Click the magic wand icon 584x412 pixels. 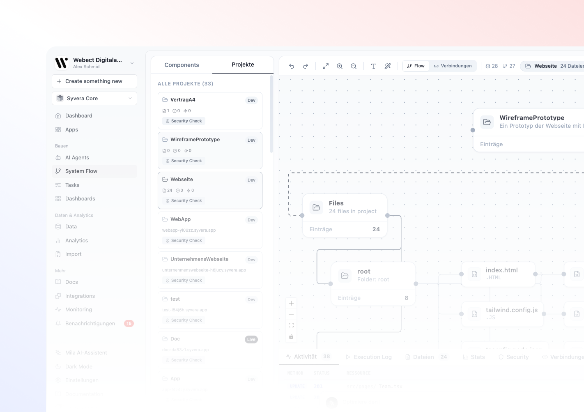coord(388,66)
